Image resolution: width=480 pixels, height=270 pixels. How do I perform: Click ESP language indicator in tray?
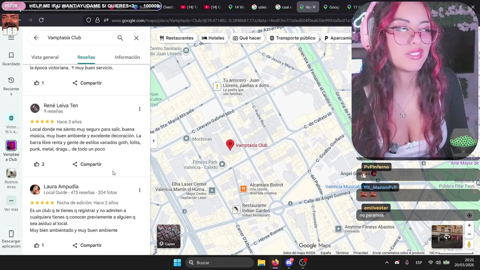419,262
